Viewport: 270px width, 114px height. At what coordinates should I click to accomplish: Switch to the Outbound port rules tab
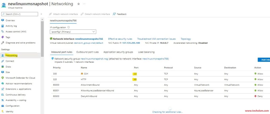(88, 52)
